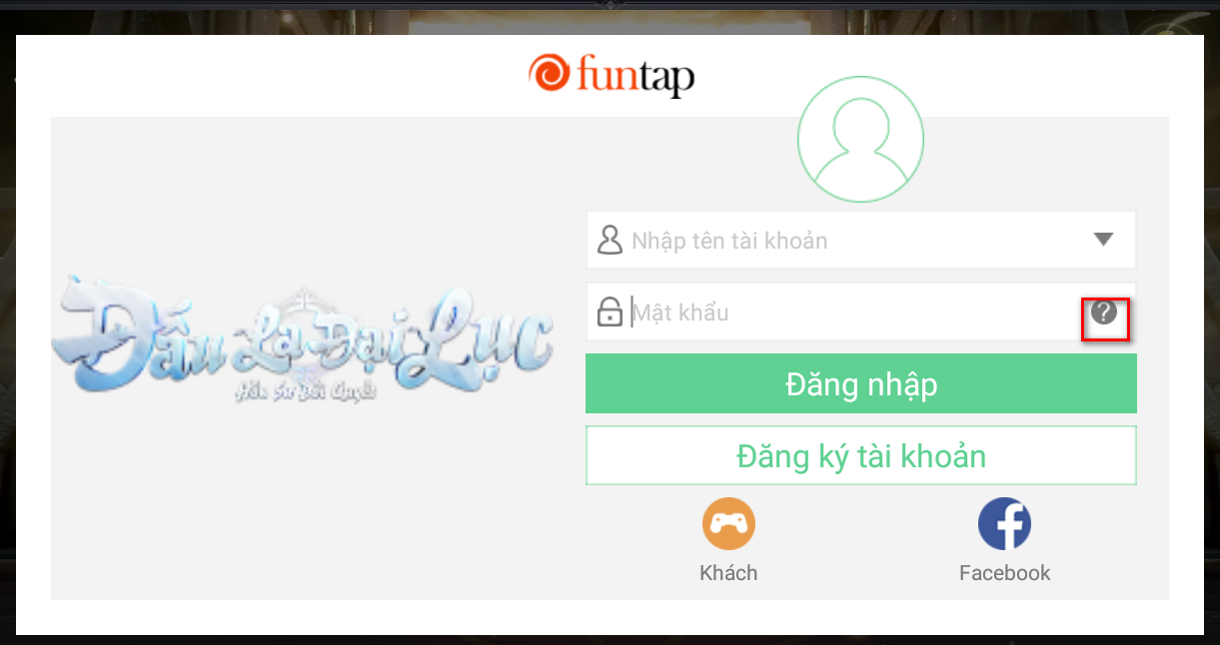
Task: Click the Facebook text label
Action: point(1004,573)
